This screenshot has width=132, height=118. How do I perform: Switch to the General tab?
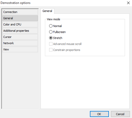[47, 11]
